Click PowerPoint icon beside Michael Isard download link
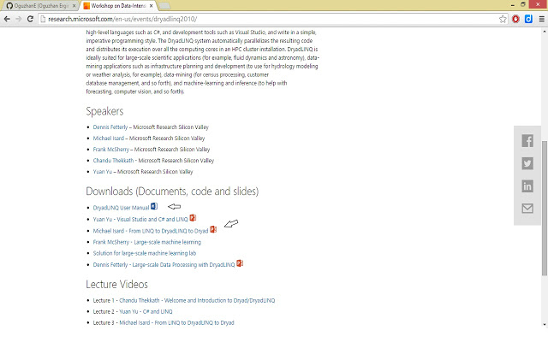548x342 pixels. (x=213, y=230)
